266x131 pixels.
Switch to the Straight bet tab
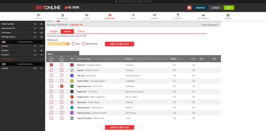click(54, 31)
